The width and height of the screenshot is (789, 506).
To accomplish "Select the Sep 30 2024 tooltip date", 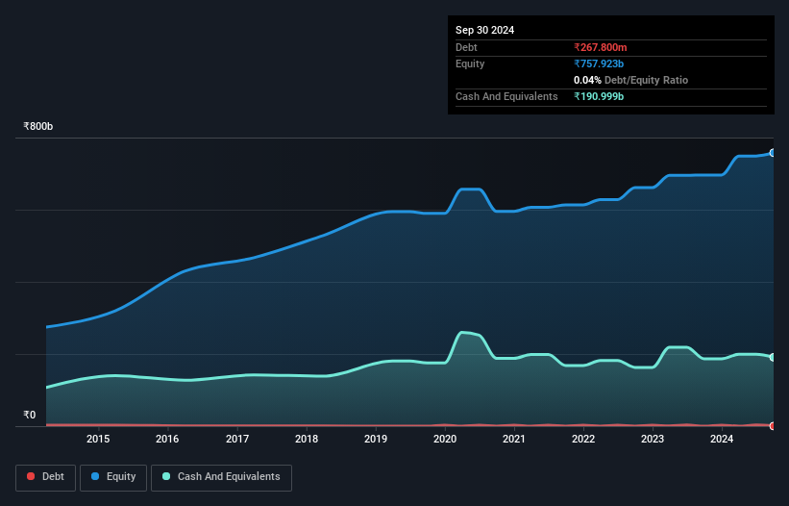I will pos(484,30).
